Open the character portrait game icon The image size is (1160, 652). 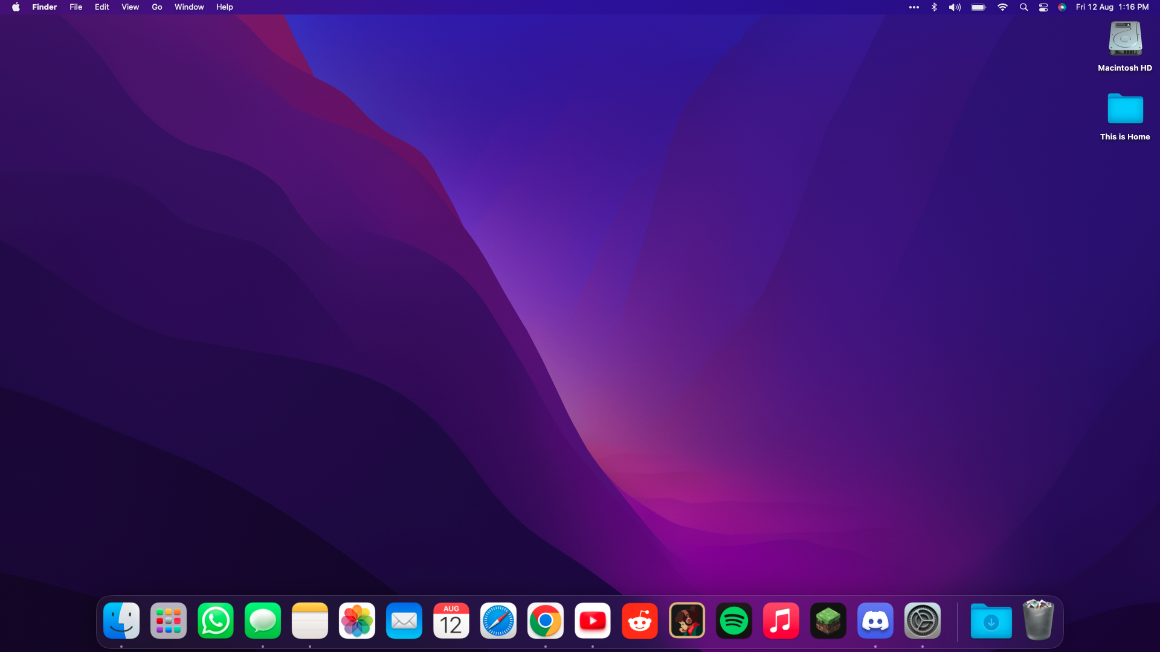tap(687, 621)
